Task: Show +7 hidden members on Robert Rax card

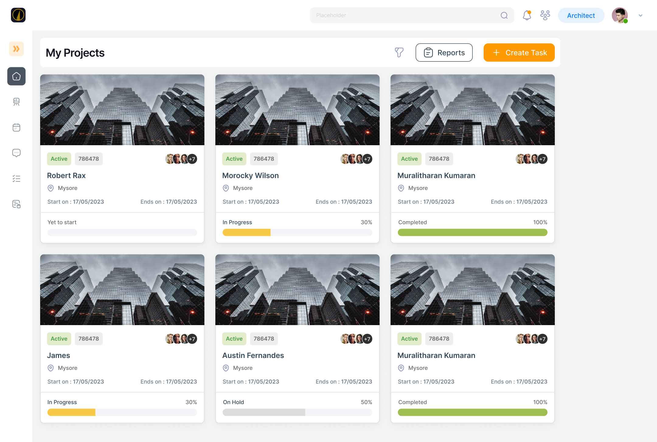Action: pyautogui.click(x=192, y=159)
